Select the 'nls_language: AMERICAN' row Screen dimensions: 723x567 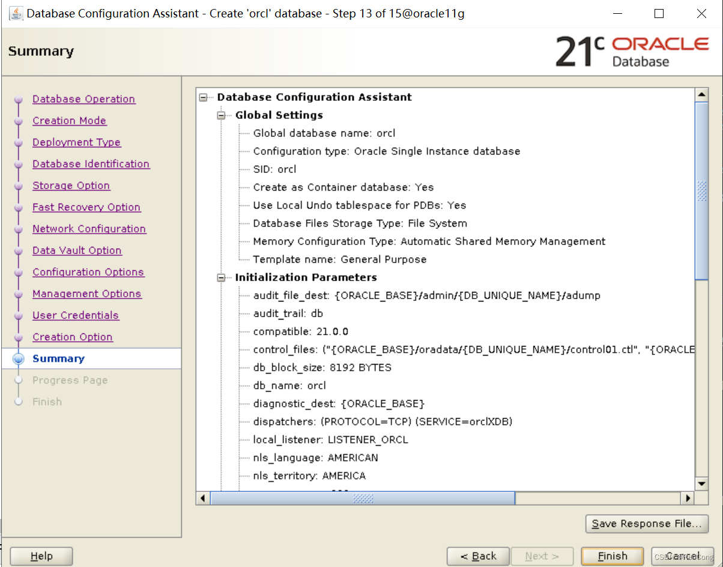pos(316,458)
